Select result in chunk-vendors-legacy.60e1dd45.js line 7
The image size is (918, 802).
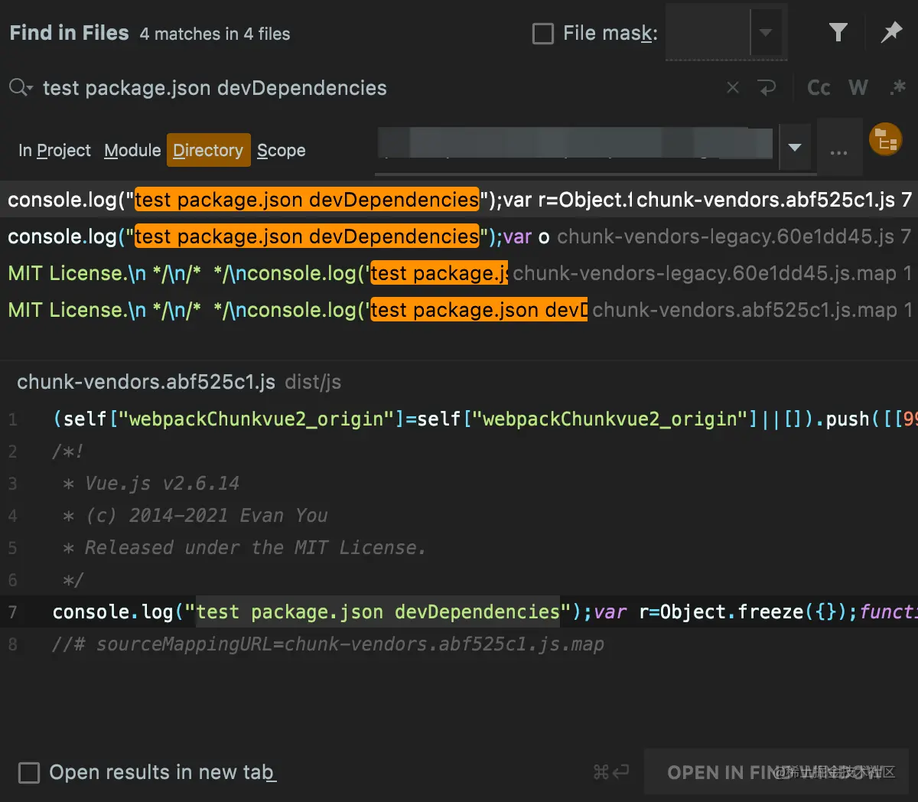459,236
